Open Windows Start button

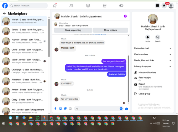tap(3, 123)
